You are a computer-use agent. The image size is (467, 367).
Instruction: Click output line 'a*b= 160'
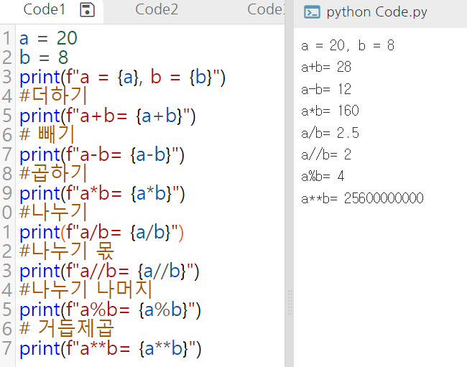[x=330, y=111]
